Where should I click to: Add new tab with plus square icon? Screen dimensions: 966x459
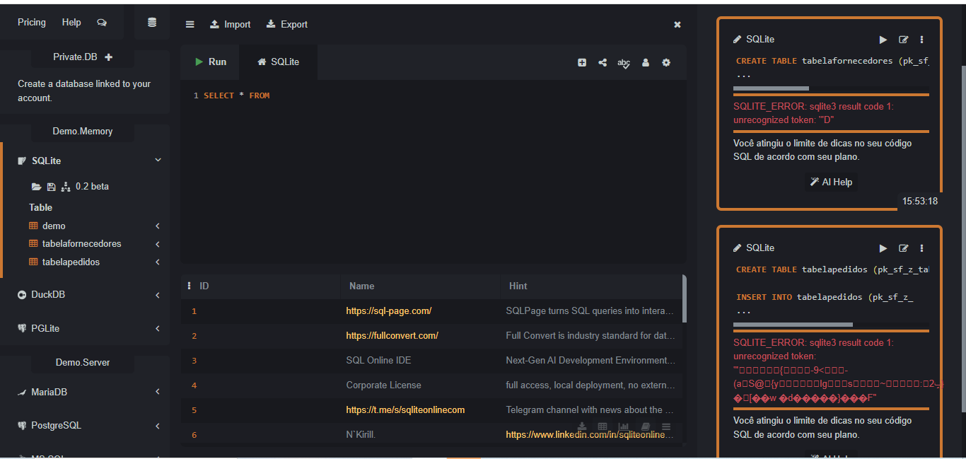pyautogui.click(x=582, y=62)
